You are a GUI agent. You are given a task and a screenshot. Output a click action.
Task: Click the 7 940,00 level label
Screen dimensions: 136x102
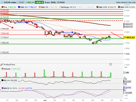pos(5,29)
